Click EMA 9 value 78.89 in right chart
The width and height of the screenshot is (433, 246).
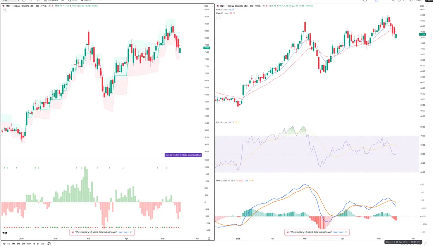(x=232, y=10)
